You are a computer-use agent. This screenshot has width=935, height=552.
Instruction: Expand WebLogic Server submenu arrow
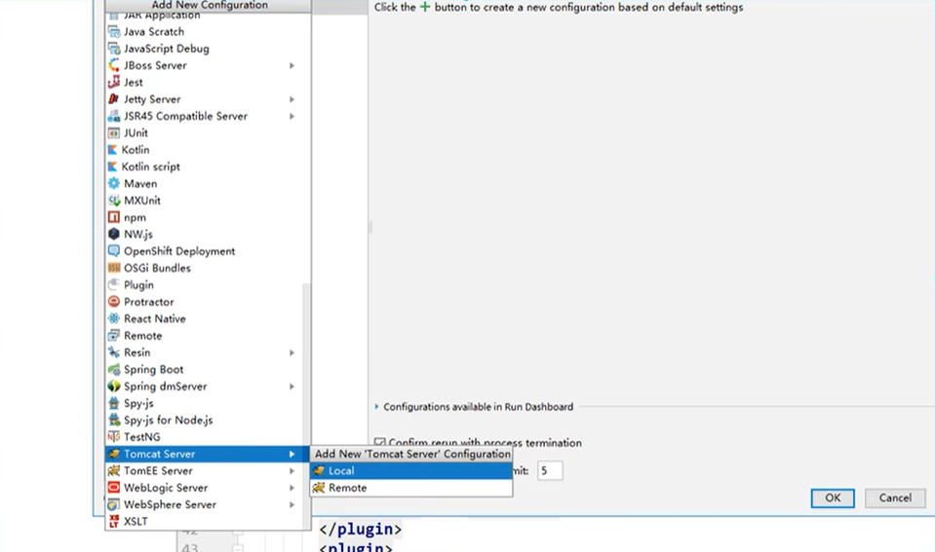[x=292, y=488]
